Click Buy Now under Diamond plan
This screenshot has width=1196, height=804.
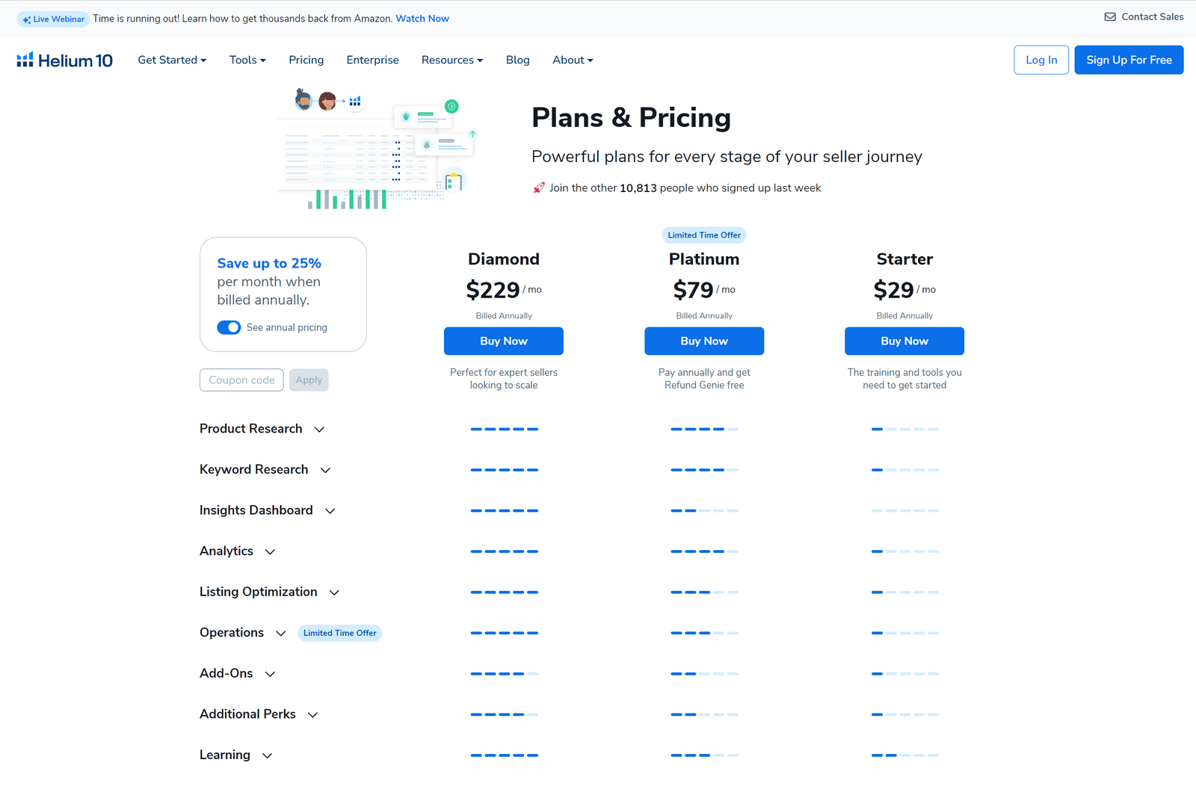tap(504, 341)
